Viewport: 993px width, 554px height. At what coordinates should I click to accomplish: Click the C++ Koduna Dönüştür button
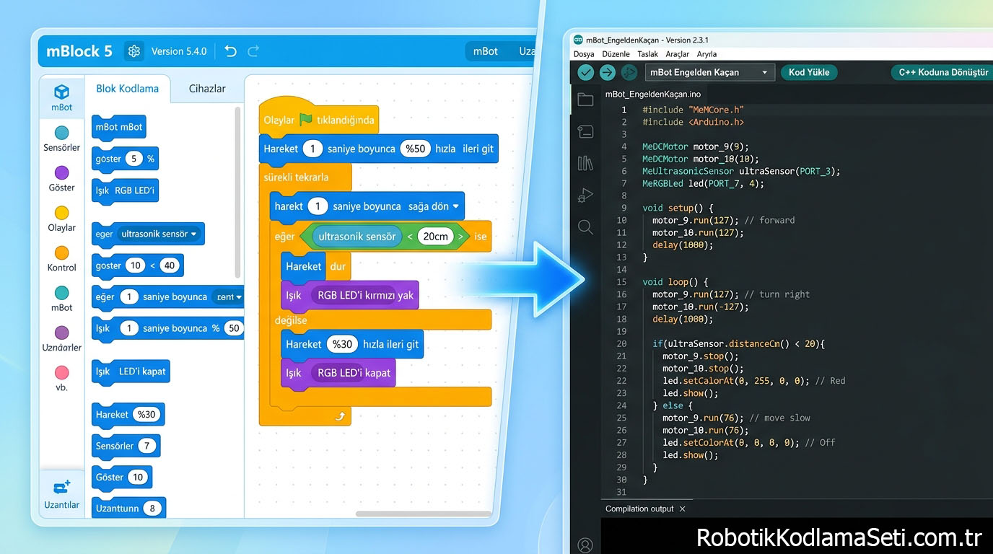pyautogui.click(x=942, y=72)
